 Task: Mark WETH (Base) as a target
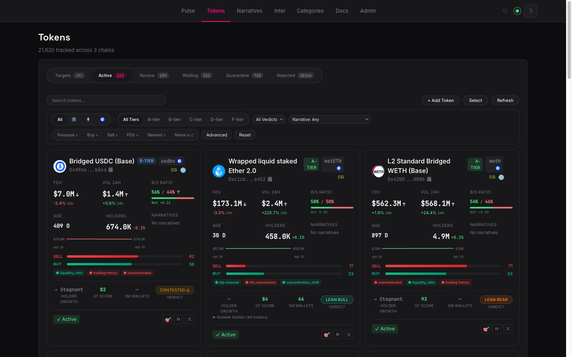tap(485, 329)
